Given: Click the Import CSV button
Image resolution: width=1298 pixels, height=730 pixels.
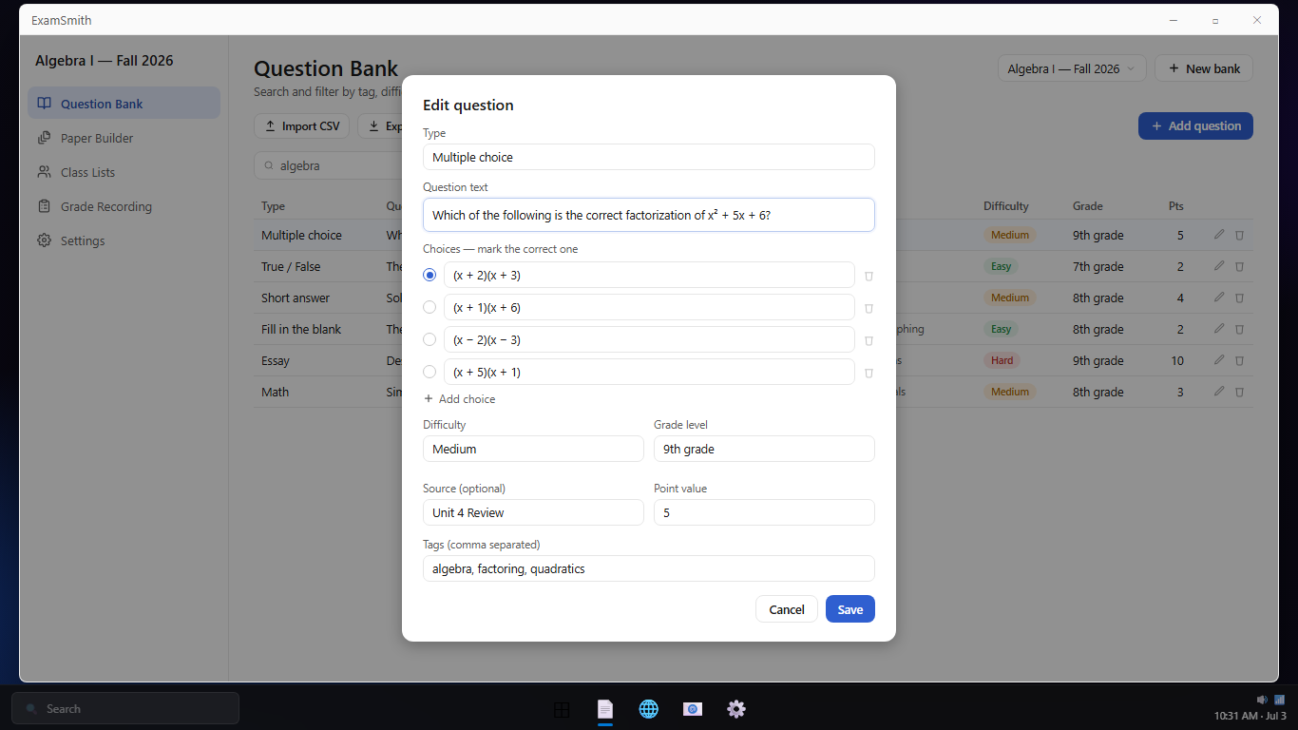Looking at the screenshot, I should click(x=302, y=125).
